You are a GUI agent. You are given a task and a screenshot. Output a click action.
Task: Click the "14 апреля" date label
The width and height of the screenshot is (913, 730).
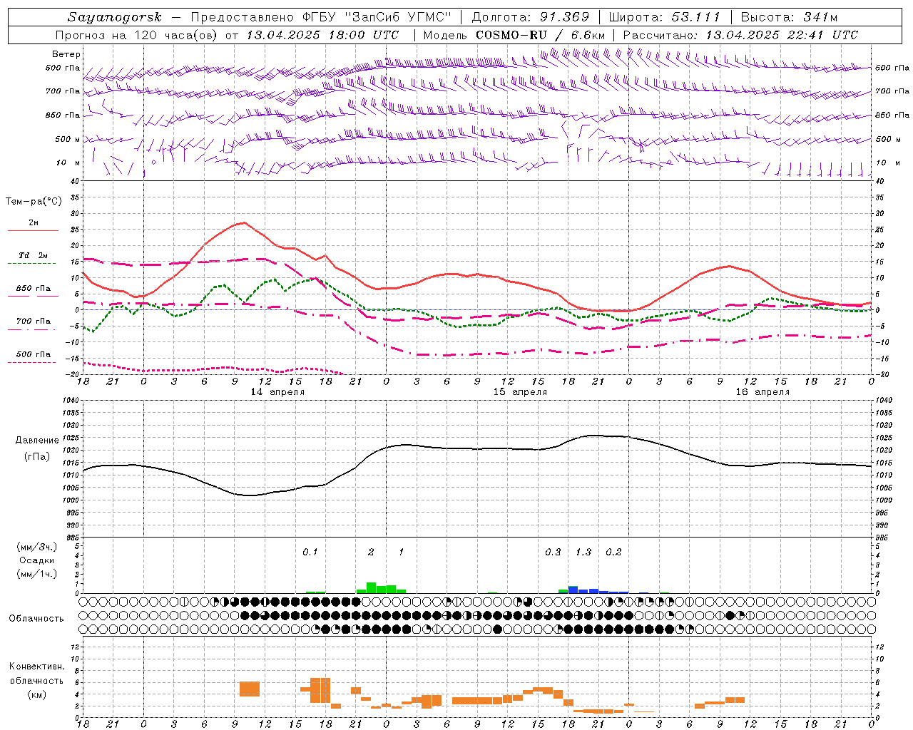pos(278,392)
